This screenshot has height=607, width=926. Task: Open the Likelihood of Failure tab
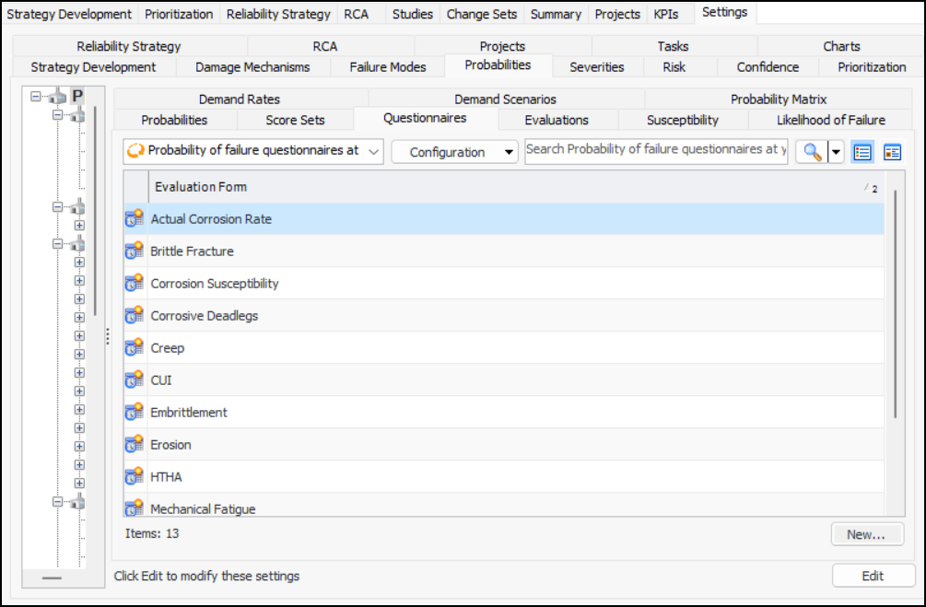tap(830, 120)
